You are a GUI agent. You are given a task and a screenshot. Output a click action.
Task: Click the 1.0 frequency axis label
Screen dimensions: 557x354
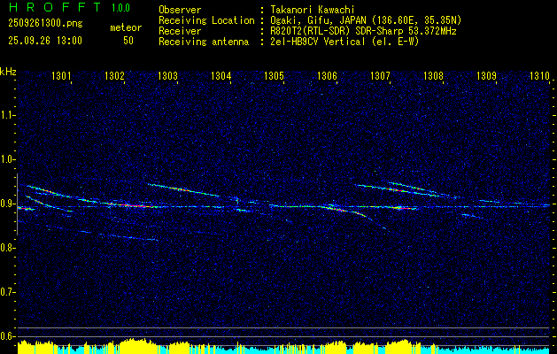pos(7,159)
